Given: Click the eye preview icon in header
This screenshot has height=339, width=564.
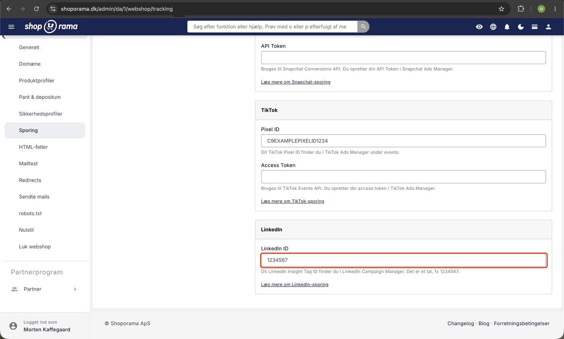Looking at the screenshot, I should (x=479, y=27).
